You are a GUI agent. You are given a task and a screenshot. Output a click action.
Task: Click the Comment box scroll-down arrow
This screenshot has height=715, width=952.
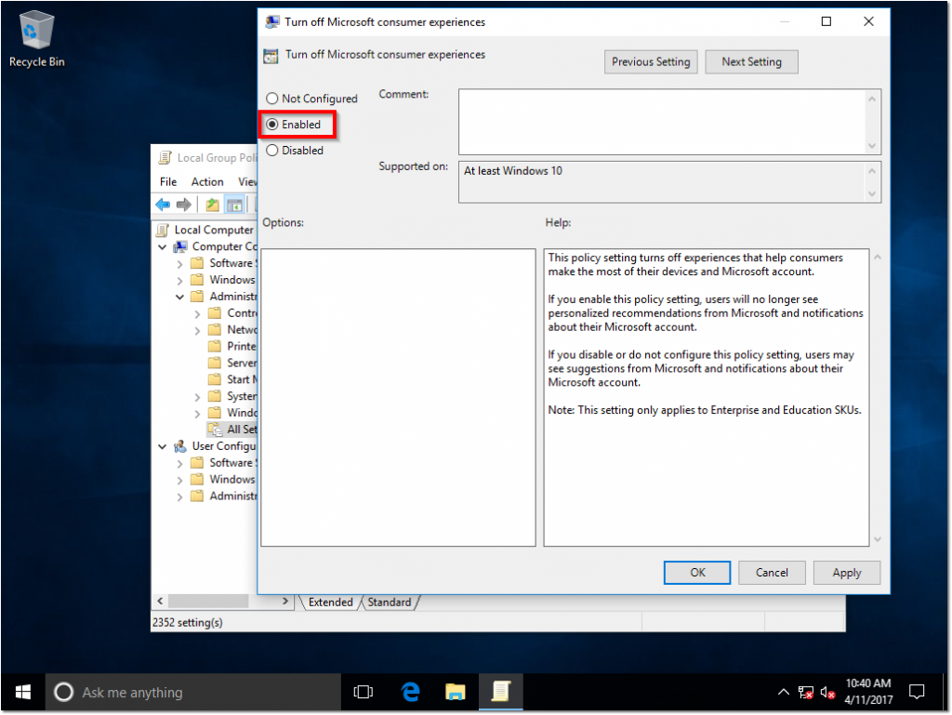872,146
